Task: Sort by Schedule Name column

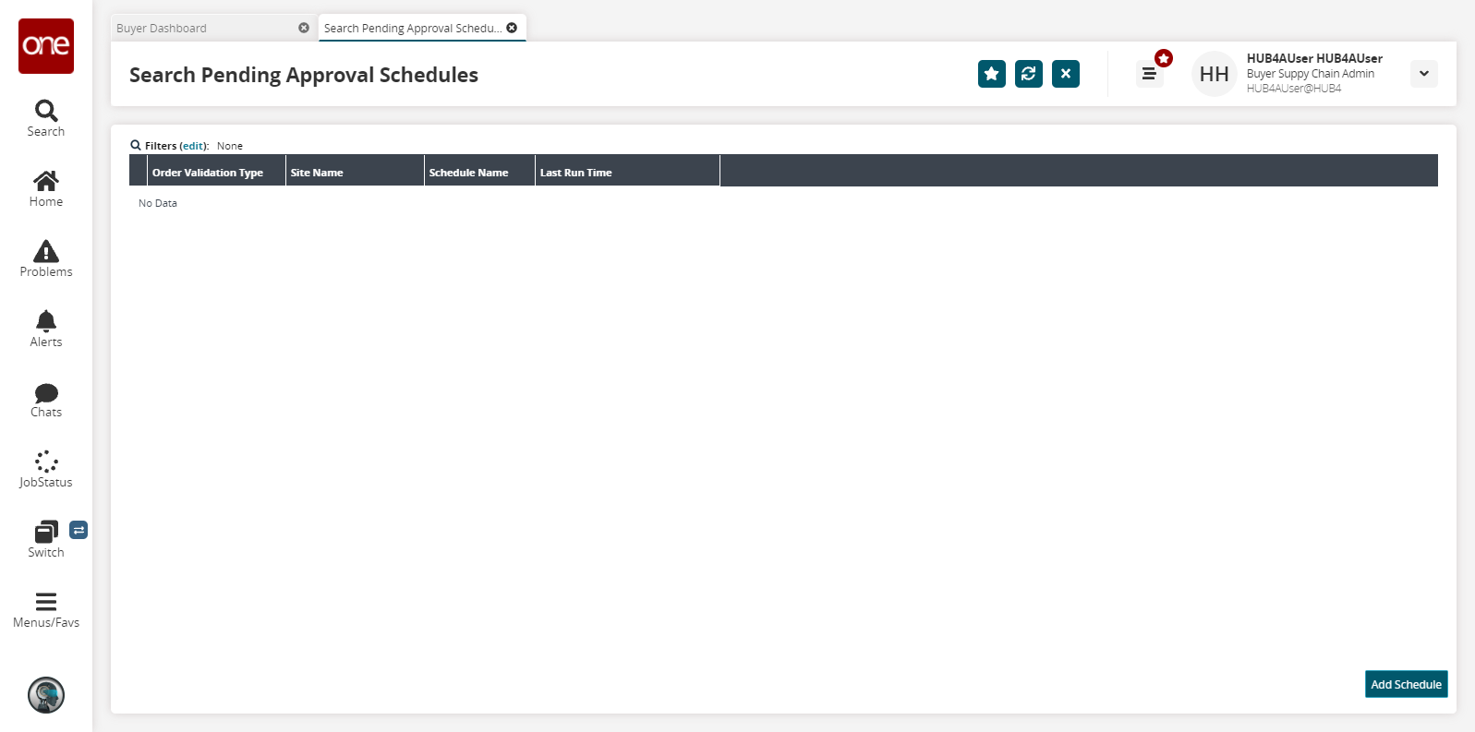Action: (x=480, y=172)
